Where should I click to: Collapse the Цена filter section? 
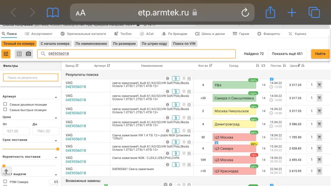tap(56, 118)
